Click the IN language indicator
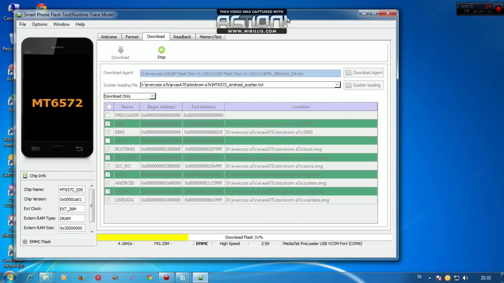The image size is (504, 283). pyautogui.click(x=419, y=278)
